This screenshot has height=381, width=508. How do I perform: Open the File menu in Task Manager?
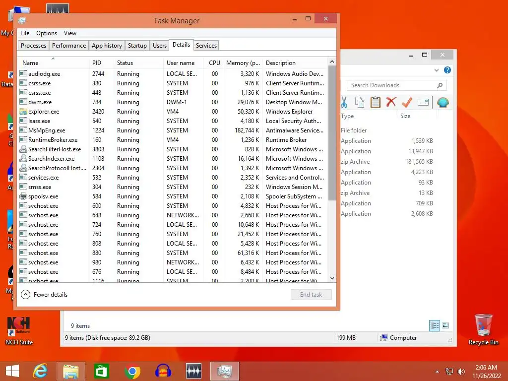click(x=25, y=33)
